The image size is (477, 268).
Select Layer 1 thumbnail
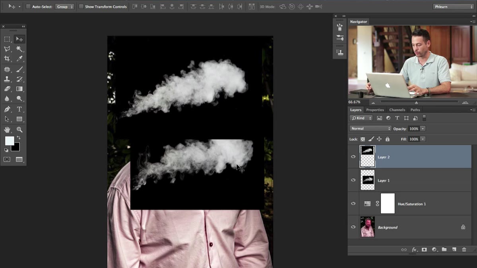tap(368, 180)
